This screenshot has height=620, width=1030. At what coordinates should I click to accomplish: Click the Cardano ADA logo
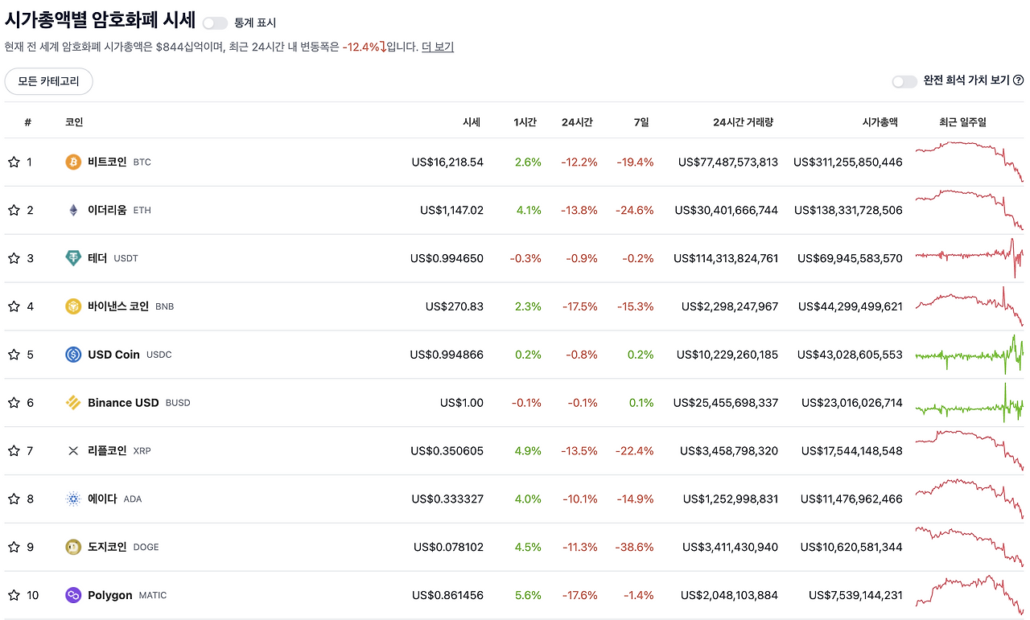pos(73,499)
